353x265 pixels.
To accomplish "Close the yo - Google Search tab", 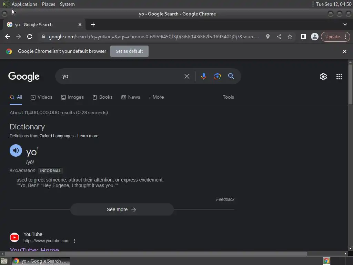I will pos(80,24).
